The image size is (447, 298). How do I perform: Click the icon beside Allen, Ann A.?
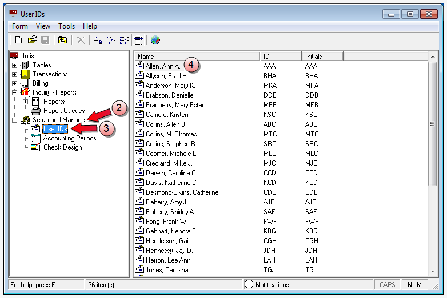tap(139, 66)
